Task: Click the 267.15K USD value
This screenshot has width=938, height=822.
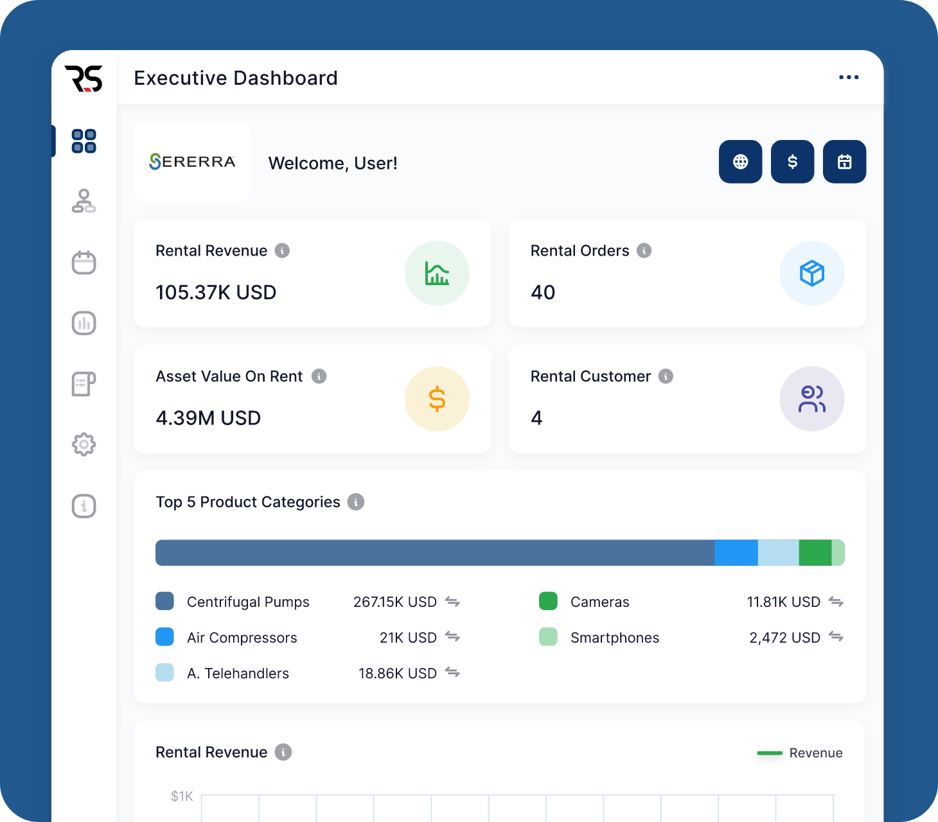Action: [395, 602]
